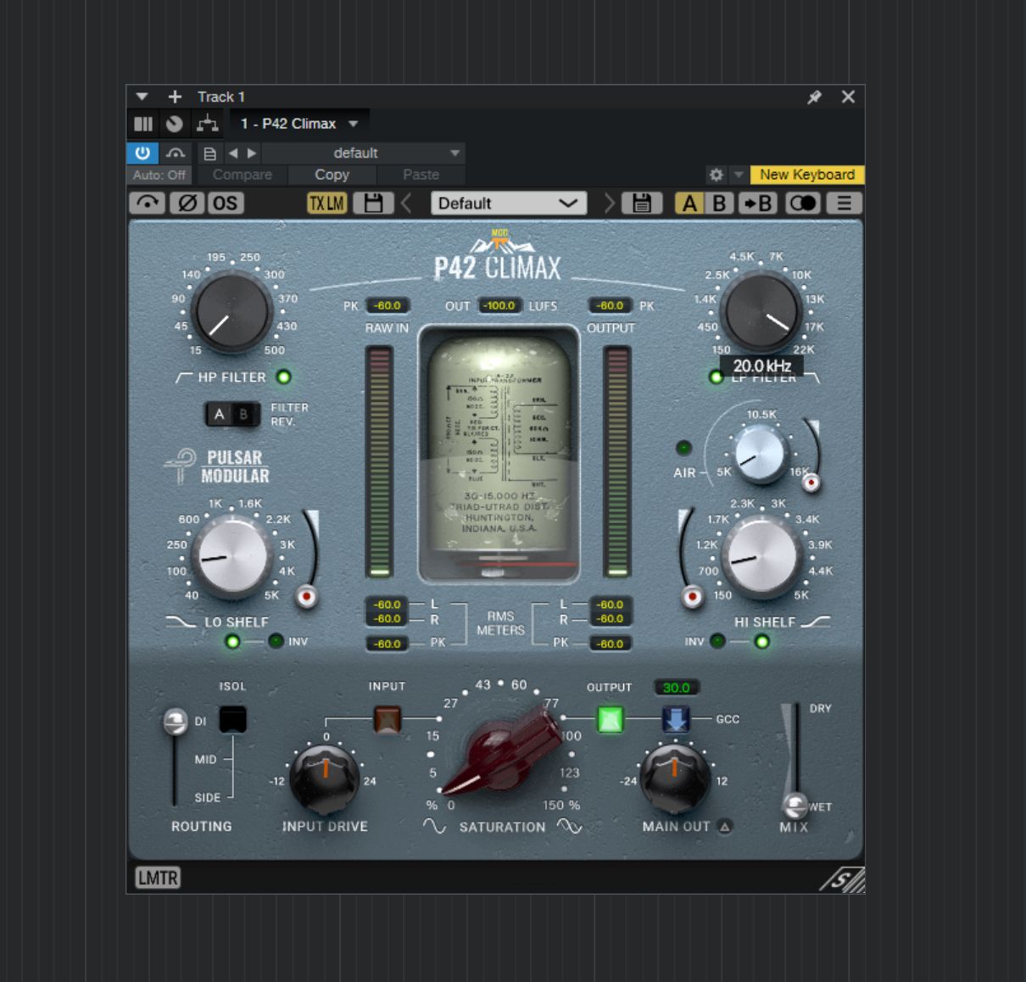Click the Input Drive knob
Viewport: 1026px width, 982px height.
pos(324,778)
